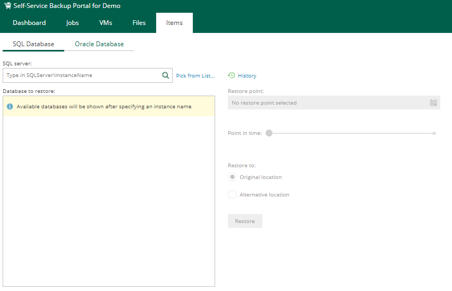Click the magnifier search icon in SQL server field

pos(166,75)
